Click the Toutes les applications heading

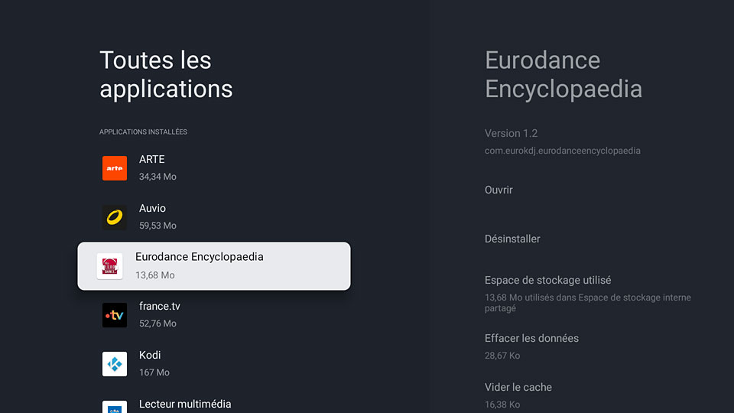166,74
